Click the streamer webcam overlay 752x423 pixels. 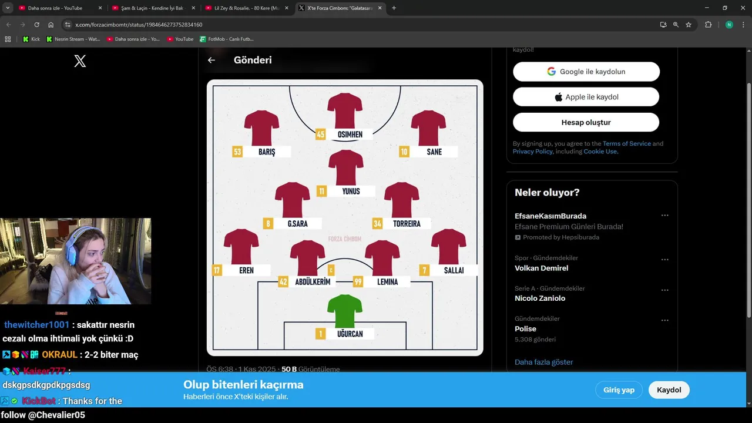coord(75,261)
